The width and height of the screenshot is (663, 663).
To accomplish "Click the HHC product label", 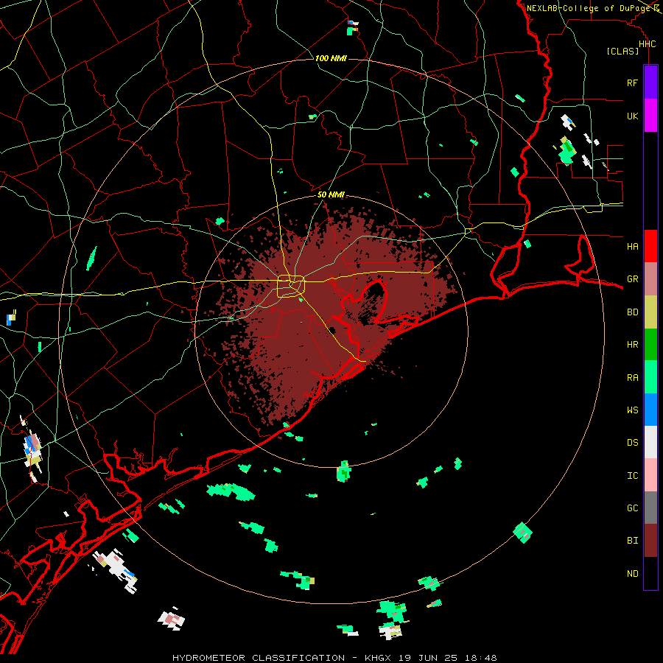I will click(x=647, y=44).
